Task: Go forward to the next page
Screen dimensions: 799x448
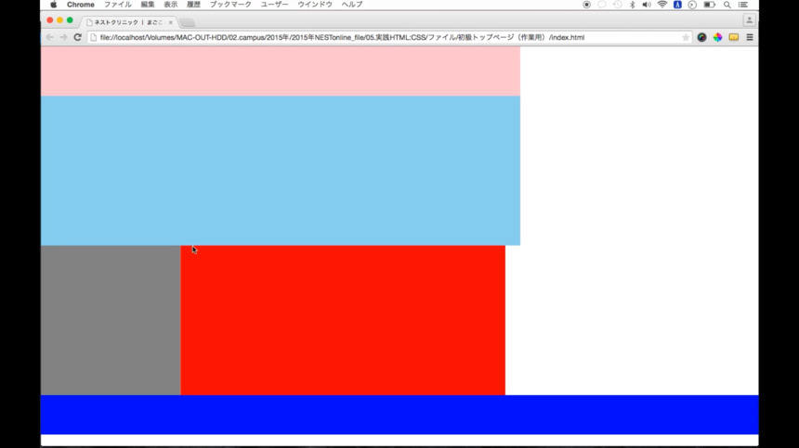Action: click(x=63, y=37)
